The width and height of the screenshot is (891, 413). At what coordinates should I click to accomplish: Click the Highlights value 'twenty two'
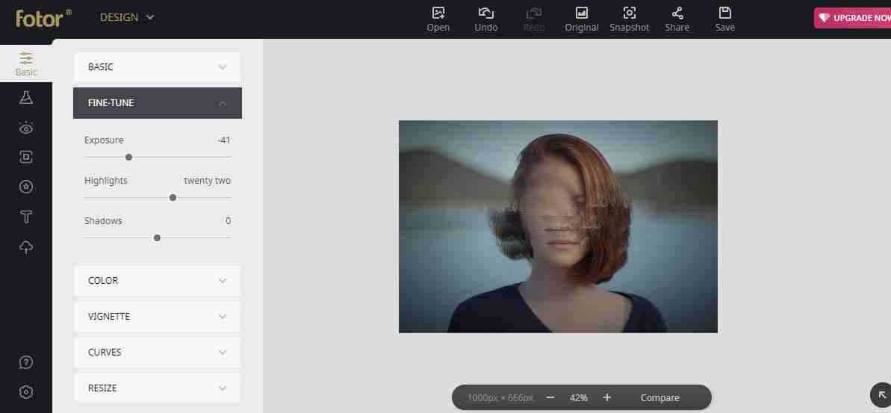pyautogui.click(x=208, y=181)
